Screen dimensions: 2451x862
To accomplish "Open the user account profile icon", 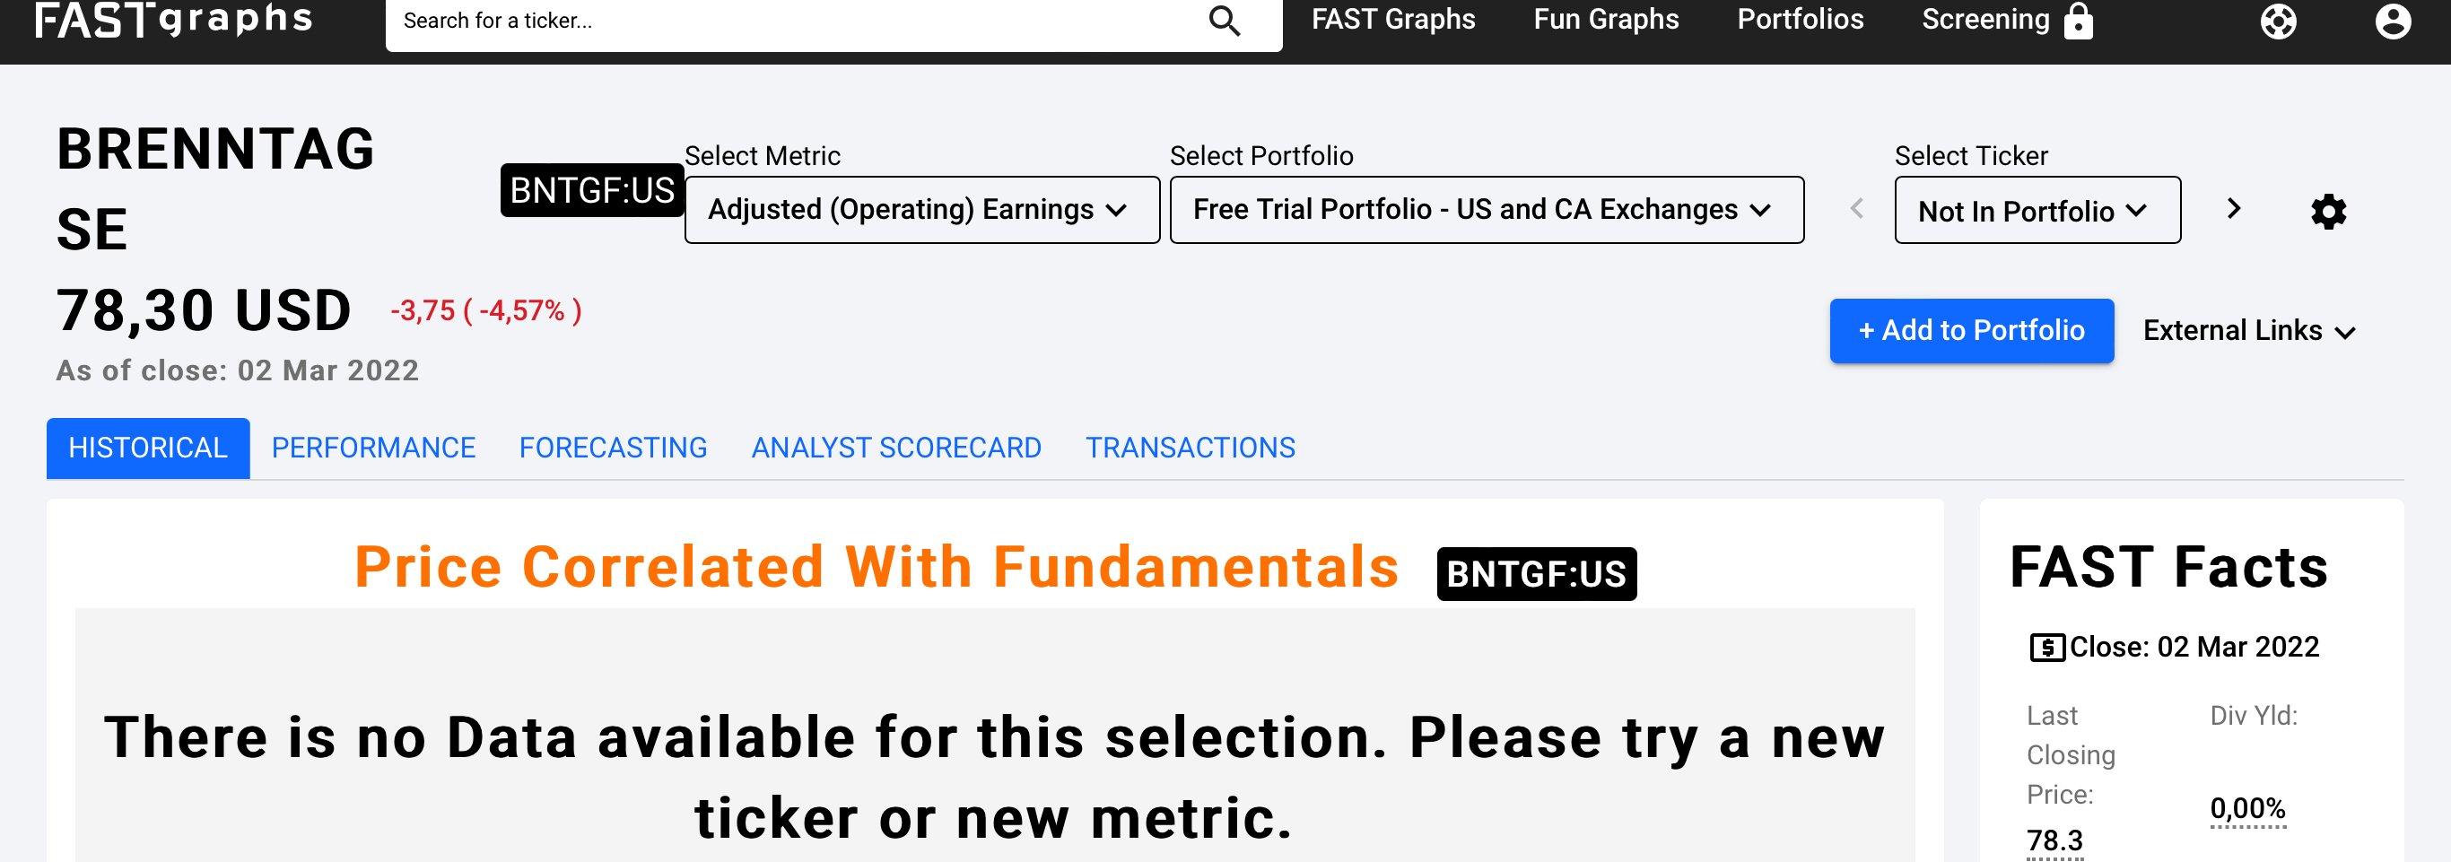I will 2392,21.
